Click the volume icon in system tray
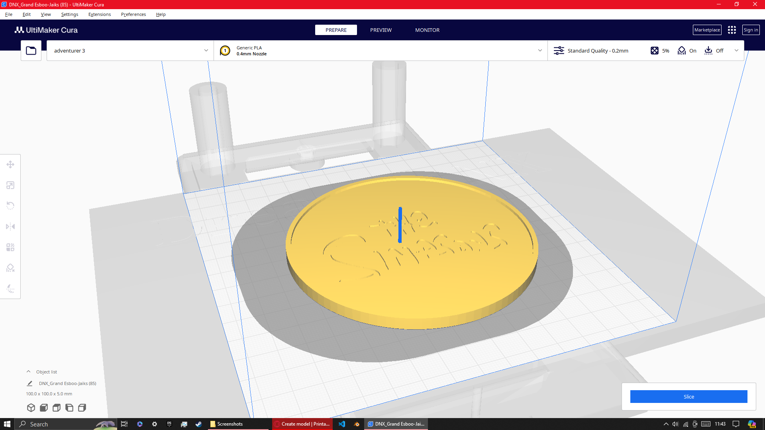The height and width of the screenshot is (430, 765). 675,424
